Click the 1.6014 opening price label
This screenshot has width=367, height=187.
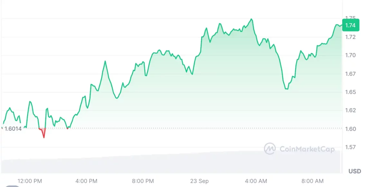13,129
